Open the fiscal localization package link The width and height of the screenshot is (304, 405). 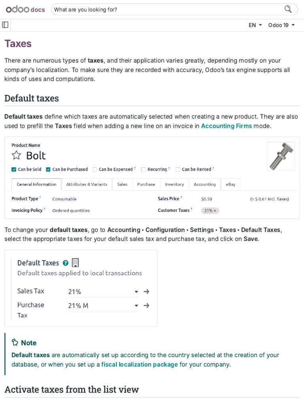coord(139,364)
